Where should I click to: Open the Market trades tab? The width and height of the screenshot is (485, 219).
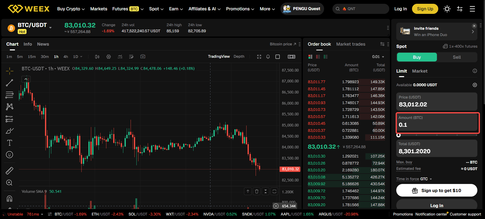pyautogui.click(x=351, y=44)
